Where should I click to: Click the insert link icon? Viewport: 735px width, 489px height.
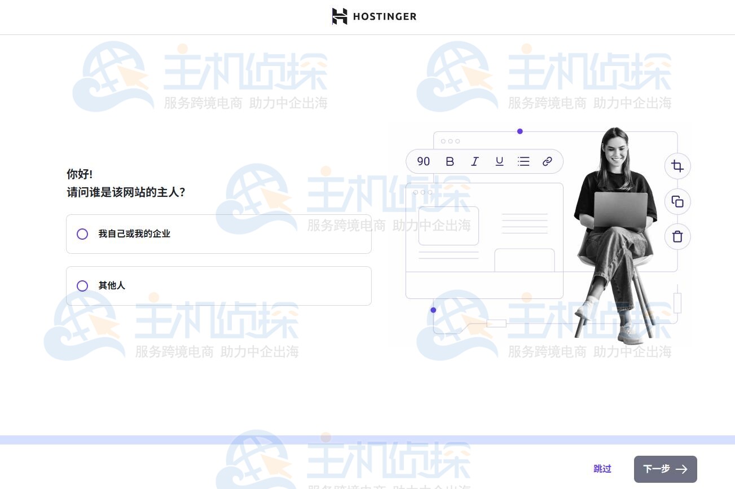(x=547, y=161)
